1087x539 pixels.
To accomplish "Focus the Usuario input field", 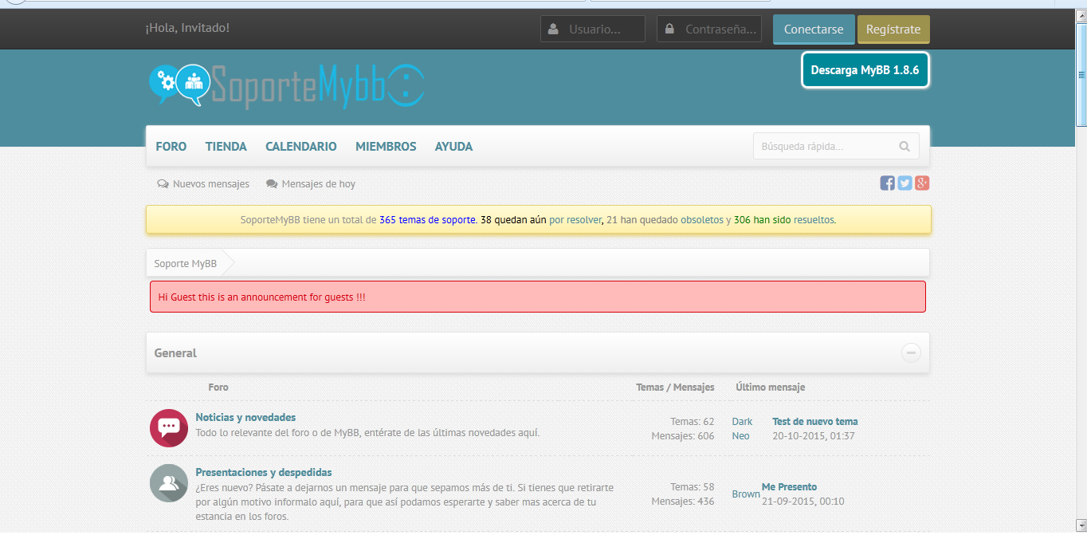I will [602, 30].
